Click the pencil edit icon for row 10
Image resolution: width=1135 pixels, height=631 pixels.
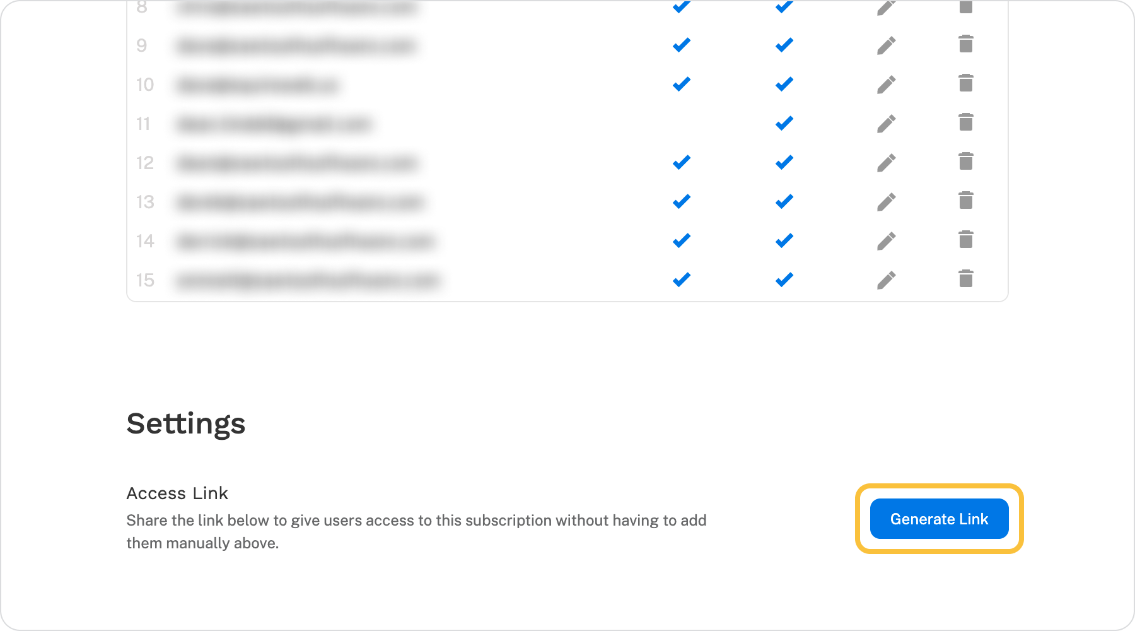(886, 85)
